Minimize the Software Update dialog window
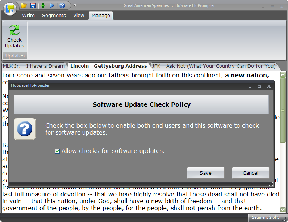 pyautogui.click(x=250, y=87)
